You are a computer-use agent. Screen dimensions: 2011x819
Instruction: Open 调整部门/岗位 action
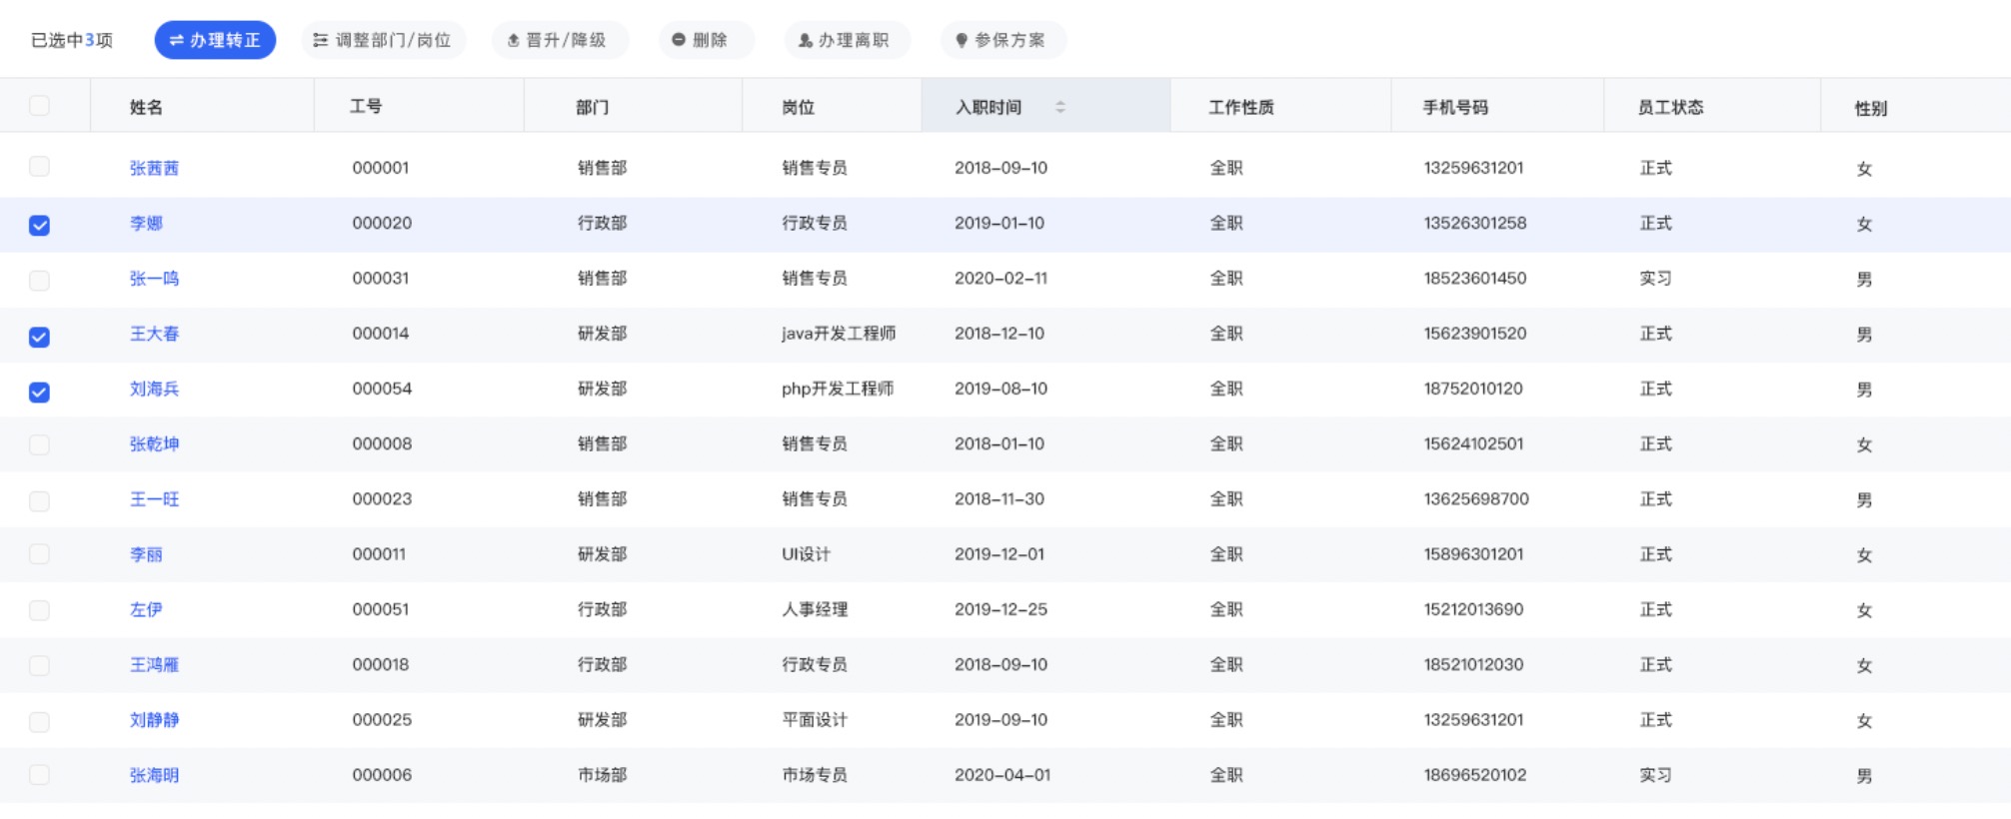point(383,40)
